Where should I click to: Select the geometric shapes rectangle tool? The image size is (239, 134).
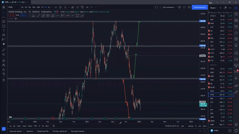tap(4, 26)
